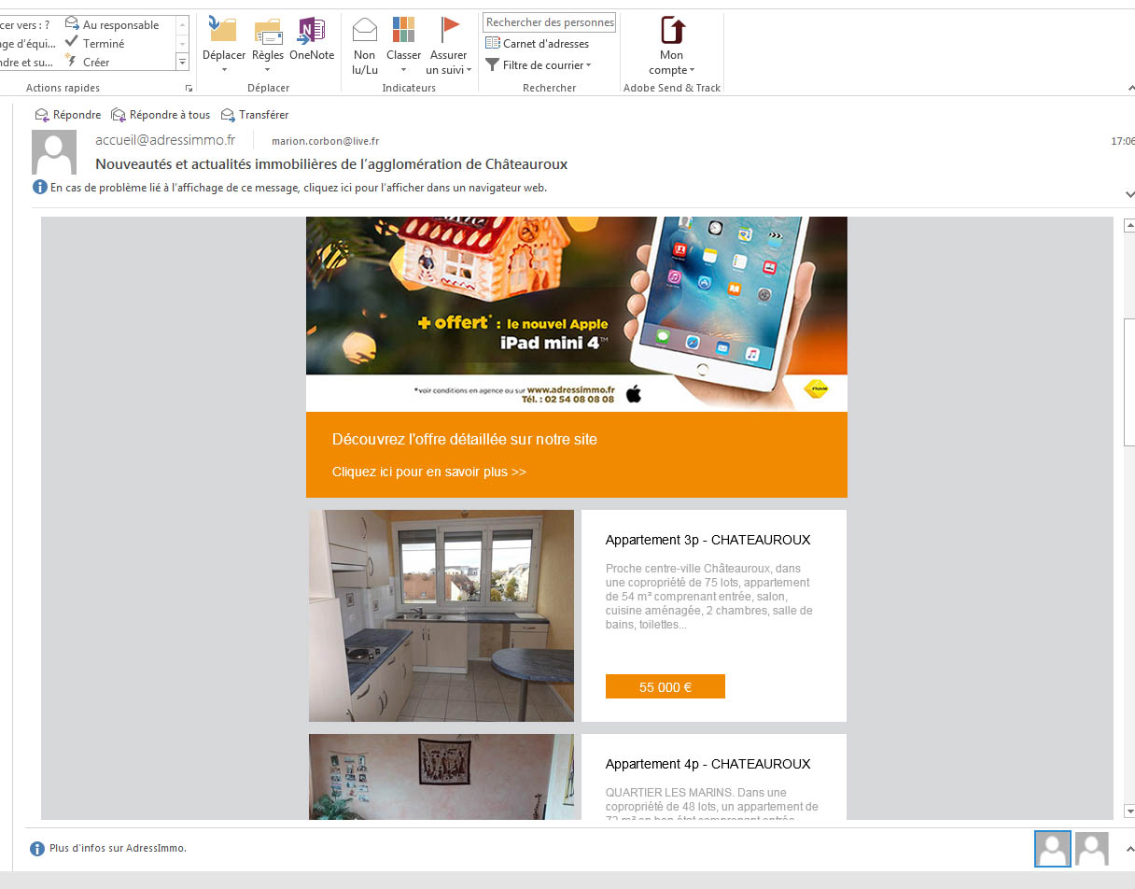Click the sender avatar picture
Viewport: 1135px width, 889px height.
click(x=54, y=152)
